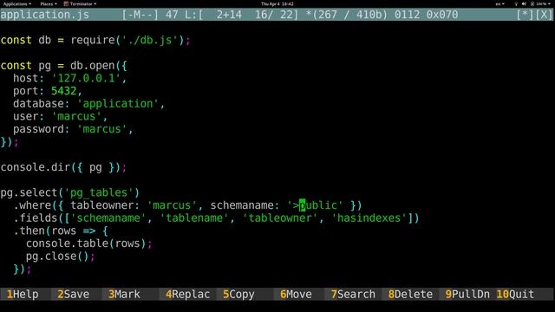
Task: Open the clock showing Thu Apr 4
Action: pyautogui.click(x=277, y=3)
